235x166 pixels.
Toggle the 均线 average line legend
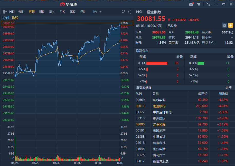point(15,18)
